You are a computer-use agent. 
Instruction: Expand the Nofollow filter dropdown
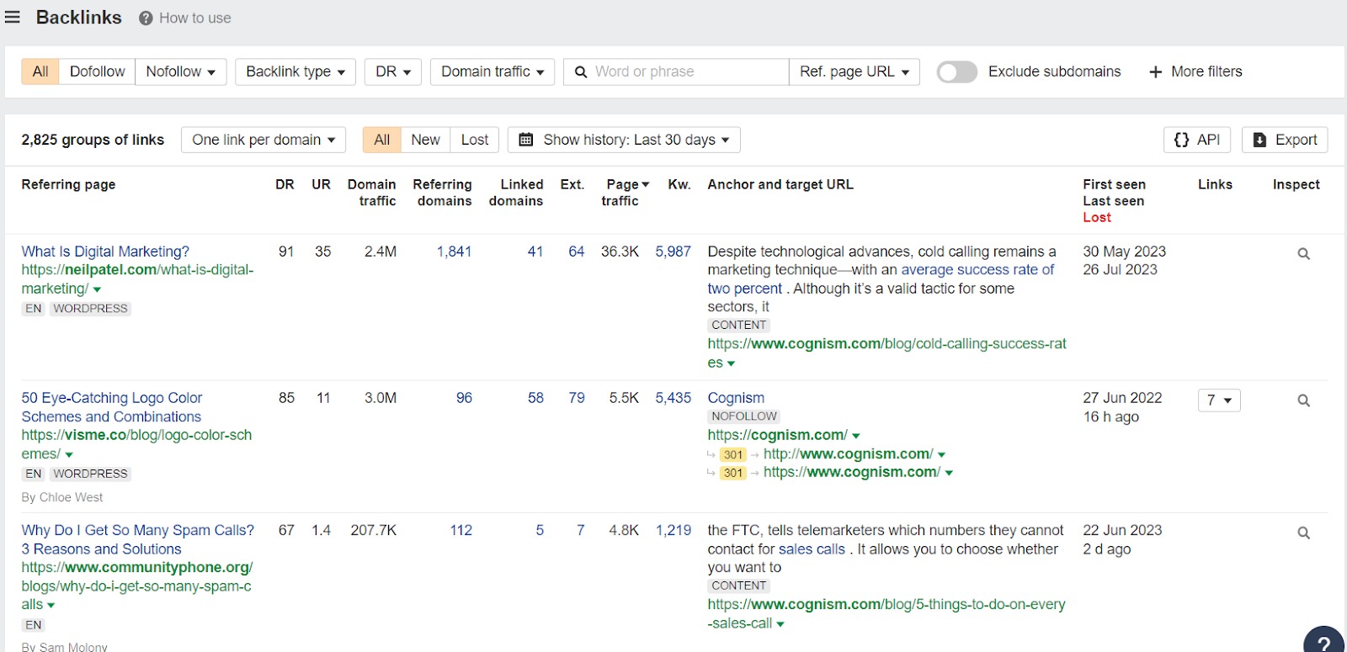[x=180, y=72]
